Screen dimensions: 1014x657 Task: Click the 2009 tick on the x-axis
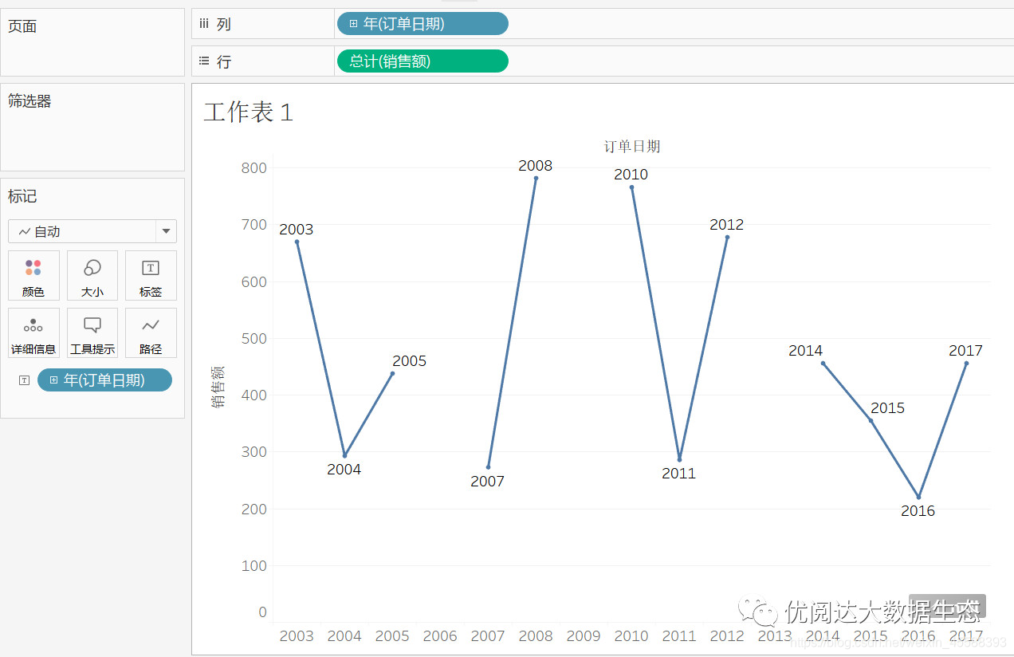584,636
